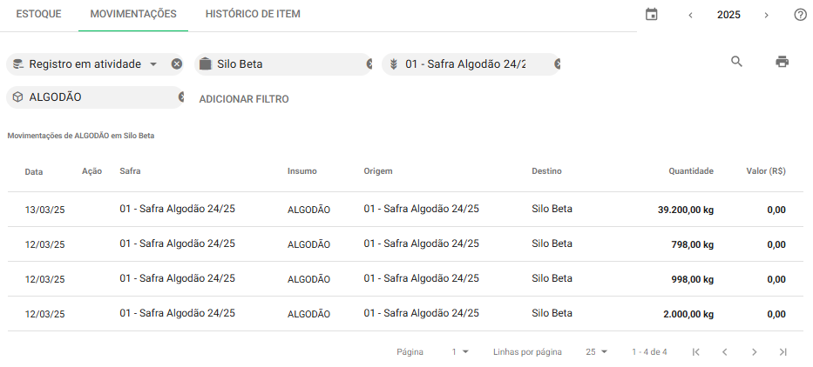Open the help question mark icon

click(x=800, y=15)
